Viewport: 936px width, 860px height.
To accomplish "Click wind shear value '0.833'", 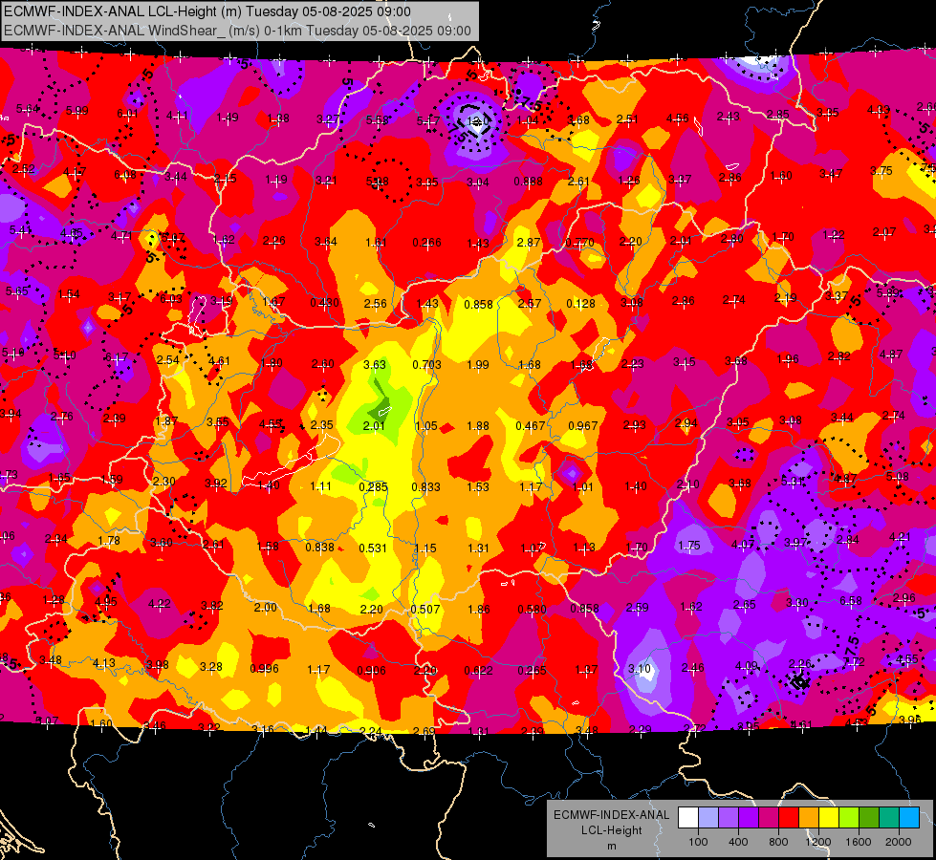I will (426, 486).
